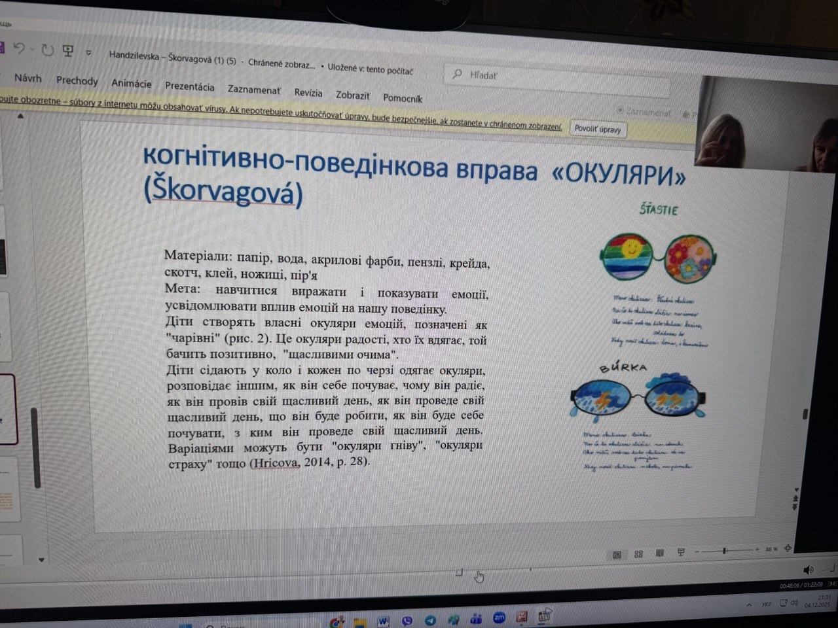Click the Redo/Repeat arrow icon
Viewport: 838px width, 628px height.
(47, 50)
